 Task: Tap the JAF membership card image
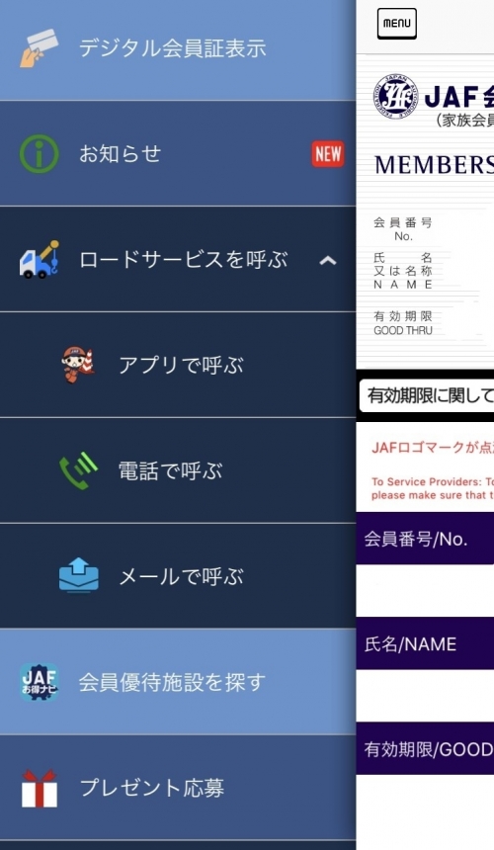[425, 212]
